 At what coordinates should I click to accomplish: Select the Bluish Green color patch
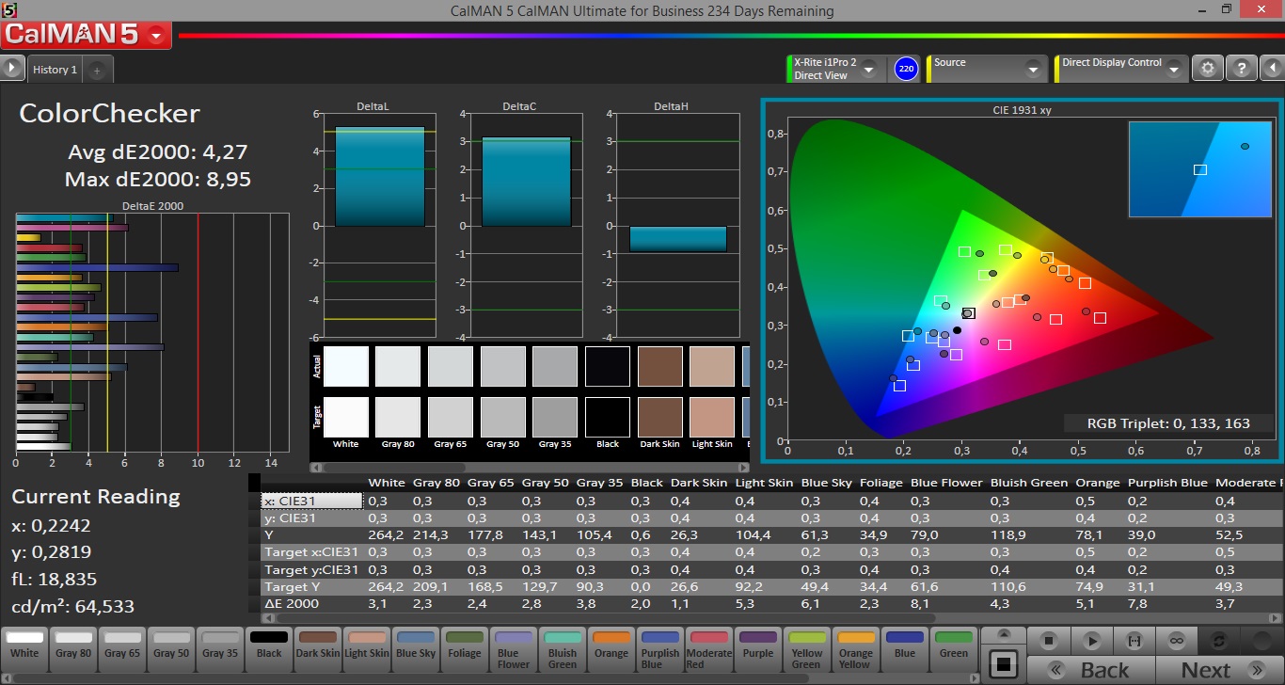pyautogui.click(x=562, y=647)
